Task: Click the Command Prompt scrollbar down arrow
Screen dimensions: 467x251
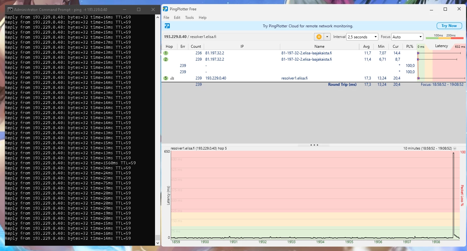Action: click(158, 243)
